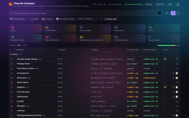The image size is (189, 118).
Task: Select the 3D & Game Assets card
Action: click(x=129, y=38)
